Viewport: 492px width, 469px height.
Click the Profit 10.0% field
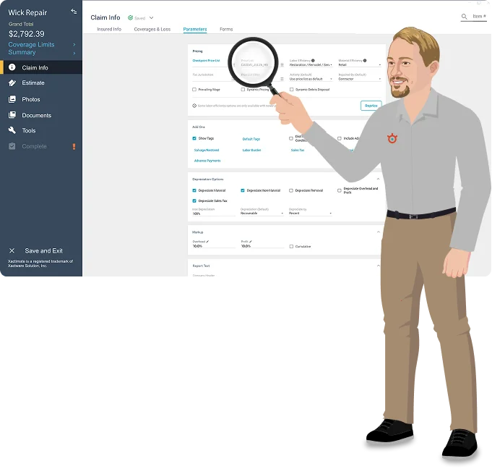coord(262,246)
